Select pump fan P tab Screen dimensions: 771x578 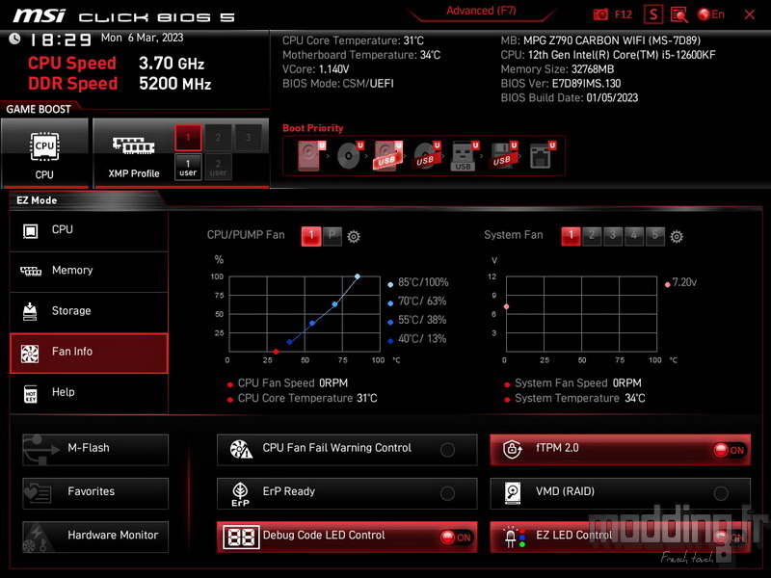tap(332, 236)
